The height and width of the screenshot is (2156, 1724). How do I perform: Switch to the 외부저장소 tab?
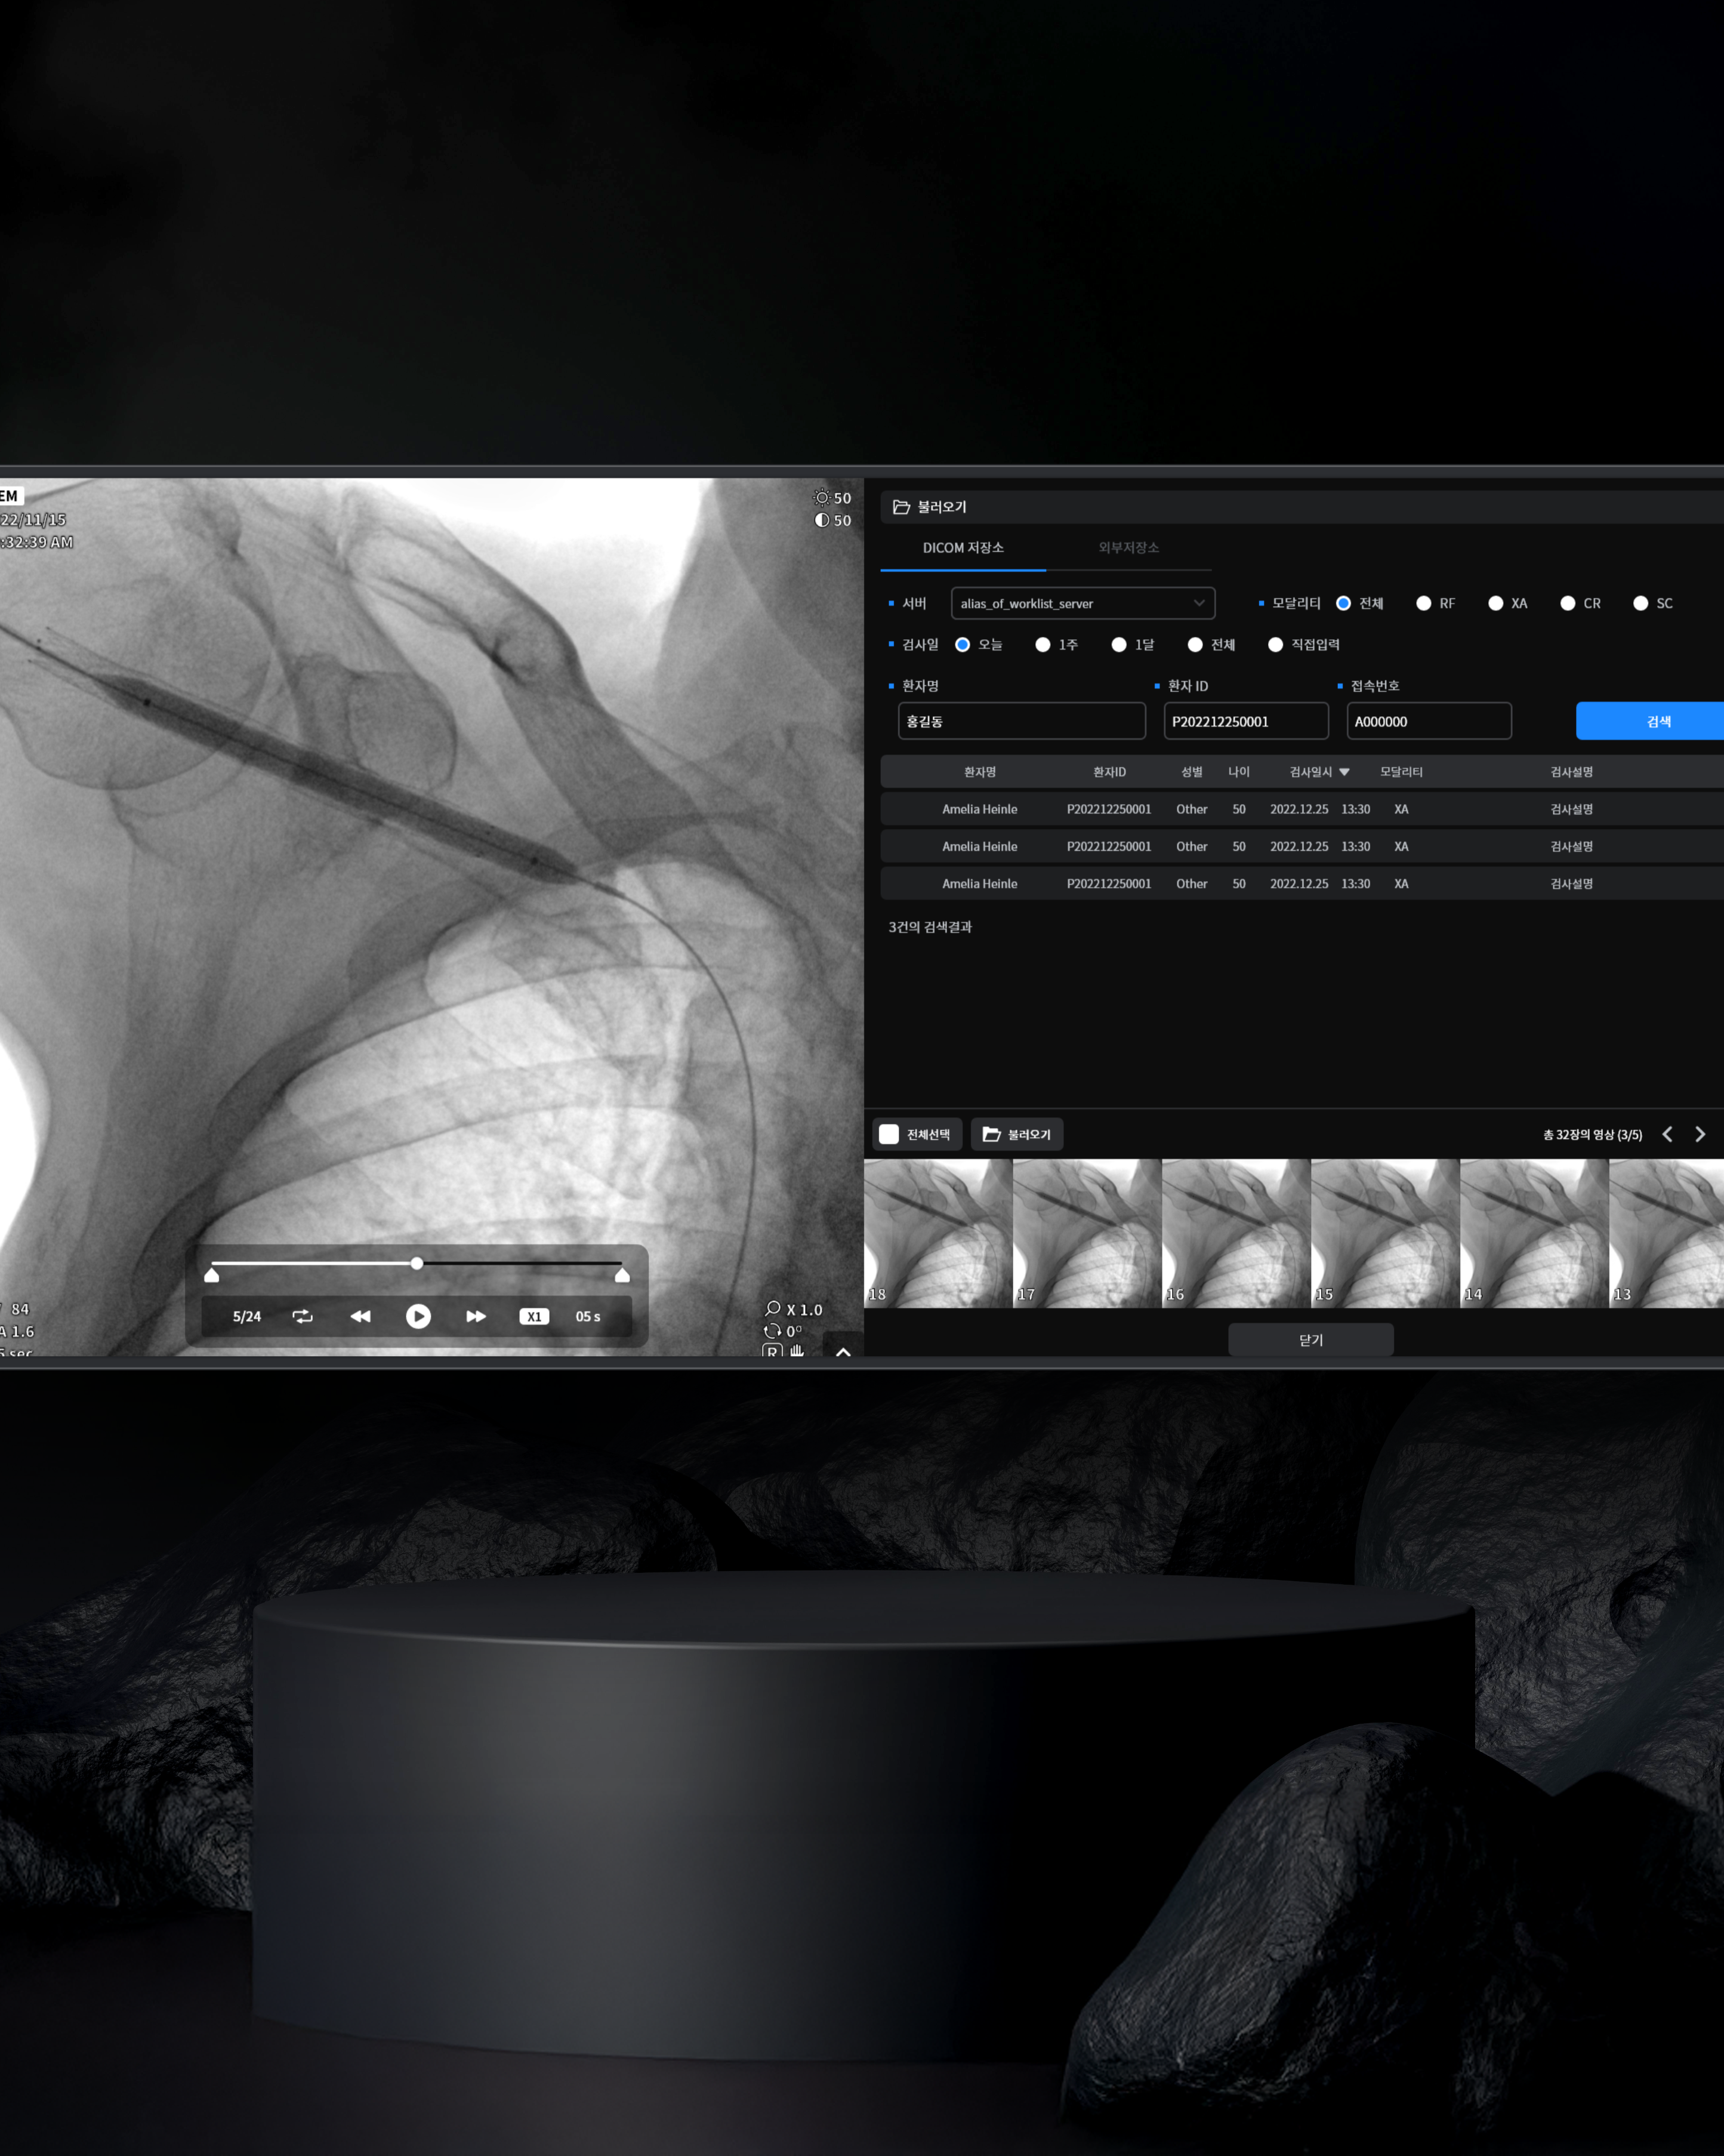[x=1128, y=547]
